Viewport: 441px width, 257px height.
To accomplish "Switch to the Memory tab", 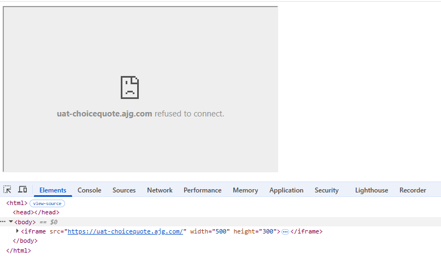I will pyautogui.click(x=245, y=190).
